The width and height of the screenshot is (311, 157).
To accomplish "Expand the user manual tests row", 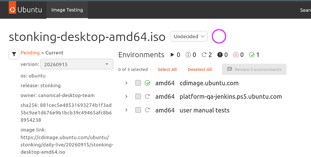I will click(126, 110).
